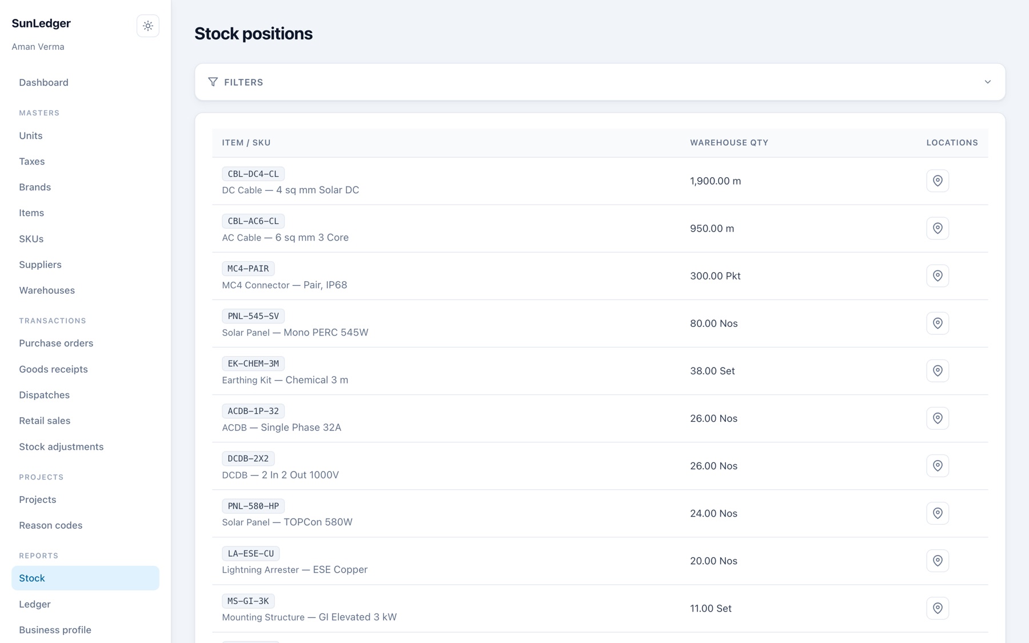
Task: Go to Suppliers
Action: point(85,265)
